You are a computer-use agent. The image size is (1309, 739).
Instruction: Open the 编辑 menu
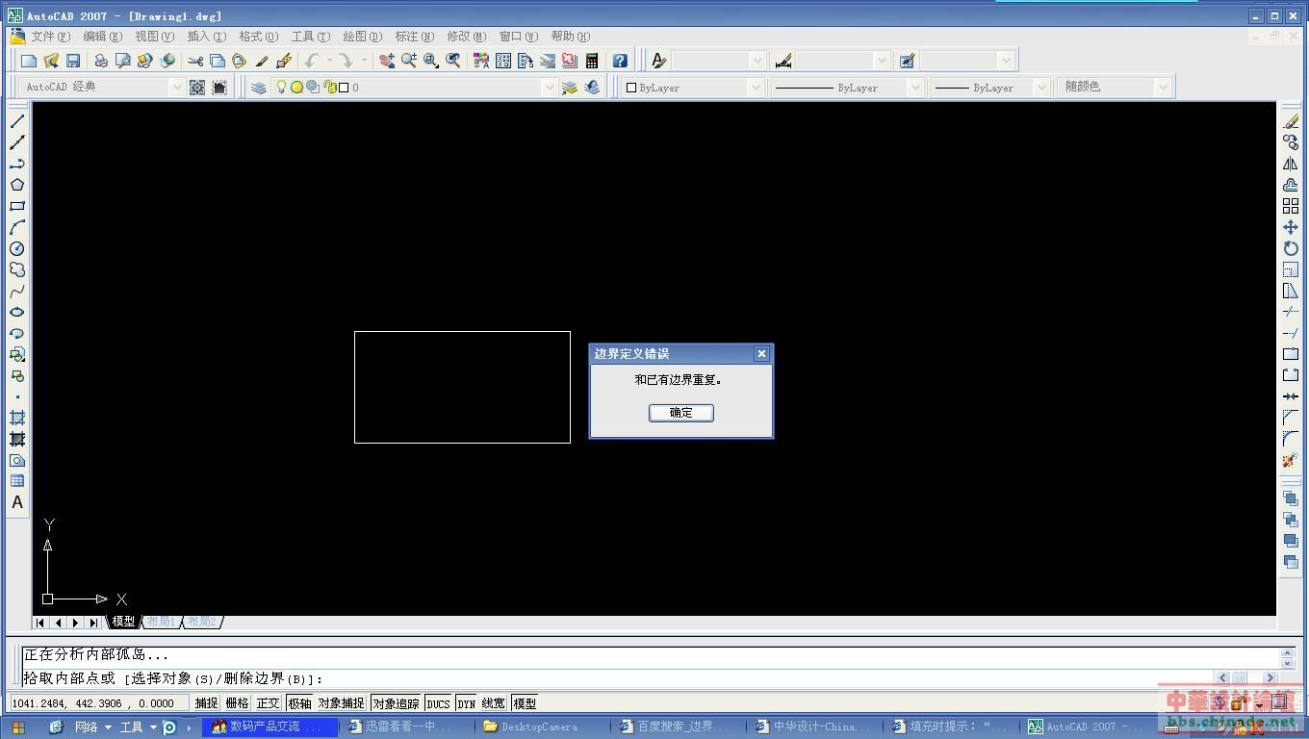102,37
